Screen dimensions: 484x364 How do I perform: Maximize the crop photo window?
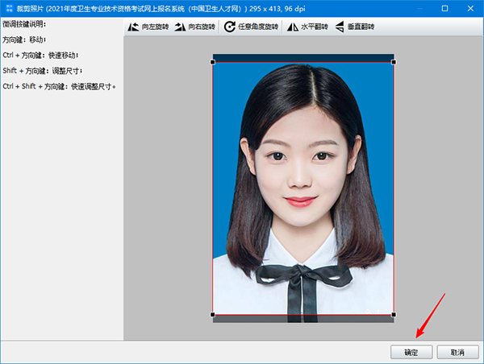444,7
